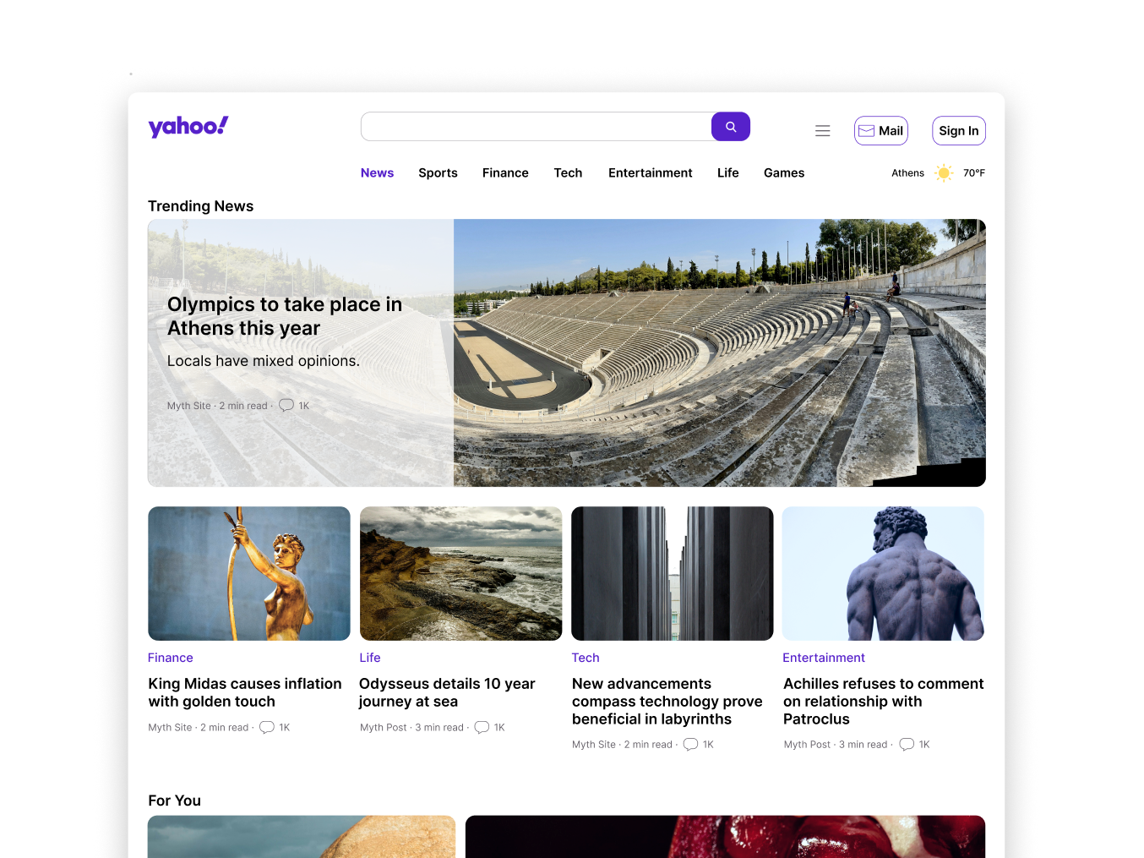Click the rocky seashore Odysseus thumbnail

click(460, 573)
